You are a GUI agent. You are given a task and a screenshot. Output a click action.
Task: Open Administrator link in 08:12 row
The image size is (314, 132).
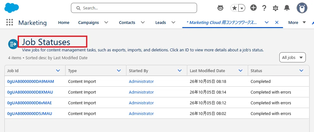point(141,103)
